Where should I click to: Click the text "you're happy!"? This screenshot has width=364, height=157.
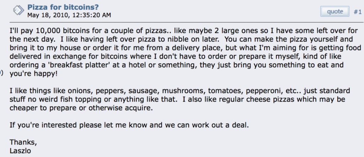(x=33, y=74)
